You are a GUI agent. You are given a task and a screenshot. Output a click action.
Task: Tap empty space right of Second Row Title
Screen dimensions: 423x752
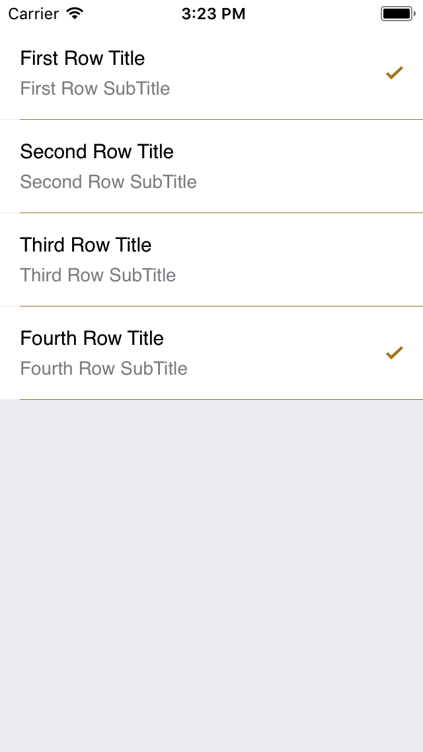pos(297,152)
